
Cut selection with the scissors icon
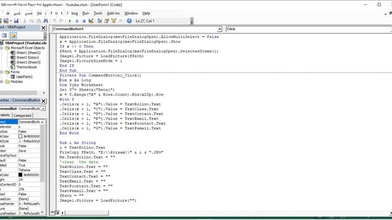[24, 21]
